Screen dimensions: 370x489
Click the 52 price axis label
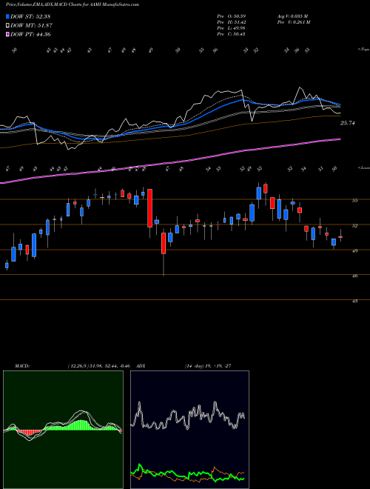coord(354,226)
